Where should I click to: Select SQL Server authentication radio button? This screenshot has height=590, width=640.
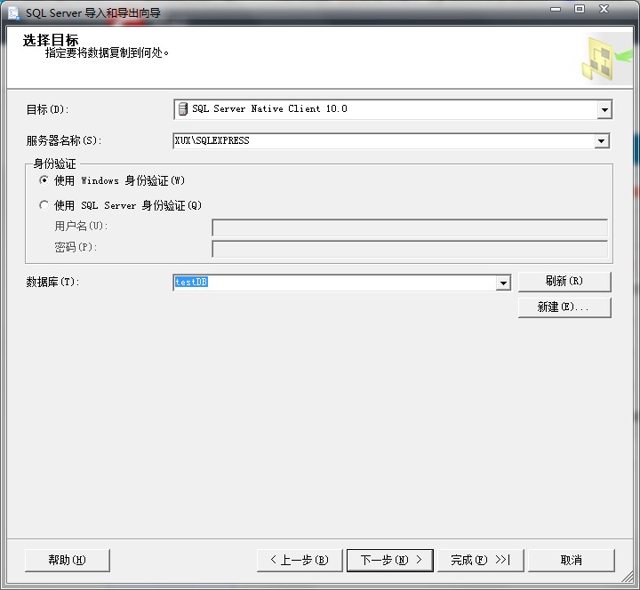tap(44, 205)
